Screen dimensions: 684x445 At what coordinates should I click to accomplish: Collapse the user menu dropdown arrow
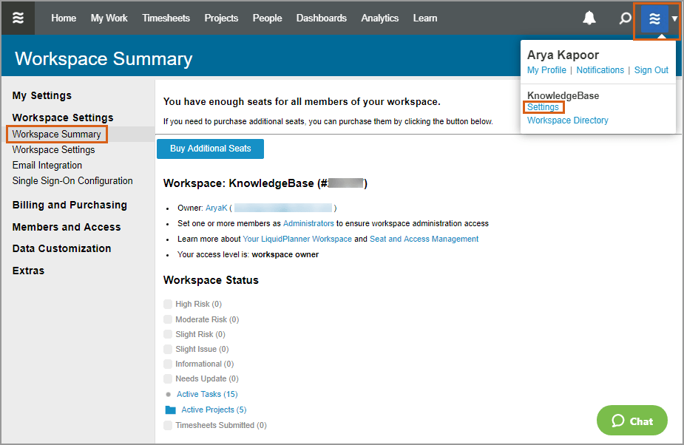674,19
